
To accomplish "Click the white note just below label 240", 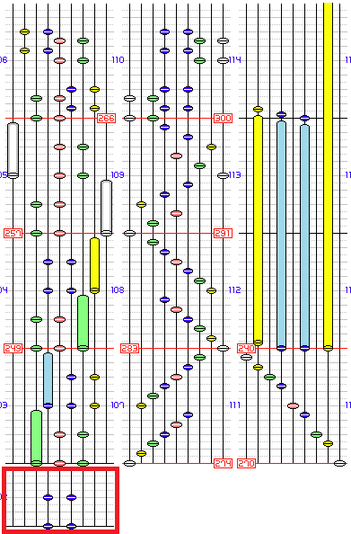I will coord(246,357).
